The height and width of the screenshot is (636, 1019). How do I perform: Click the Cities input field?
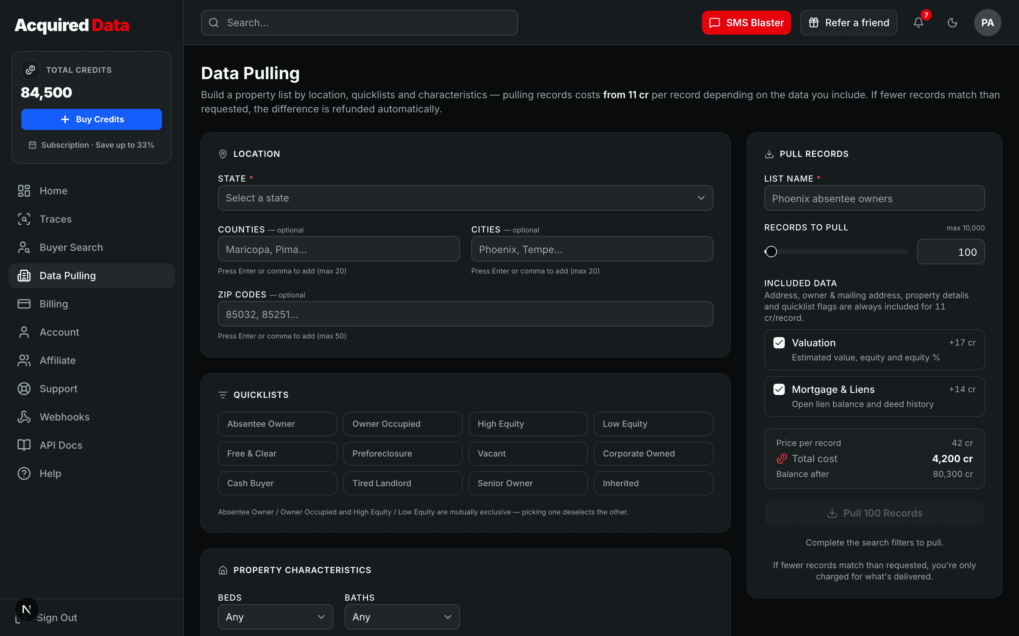coord(592,249)
